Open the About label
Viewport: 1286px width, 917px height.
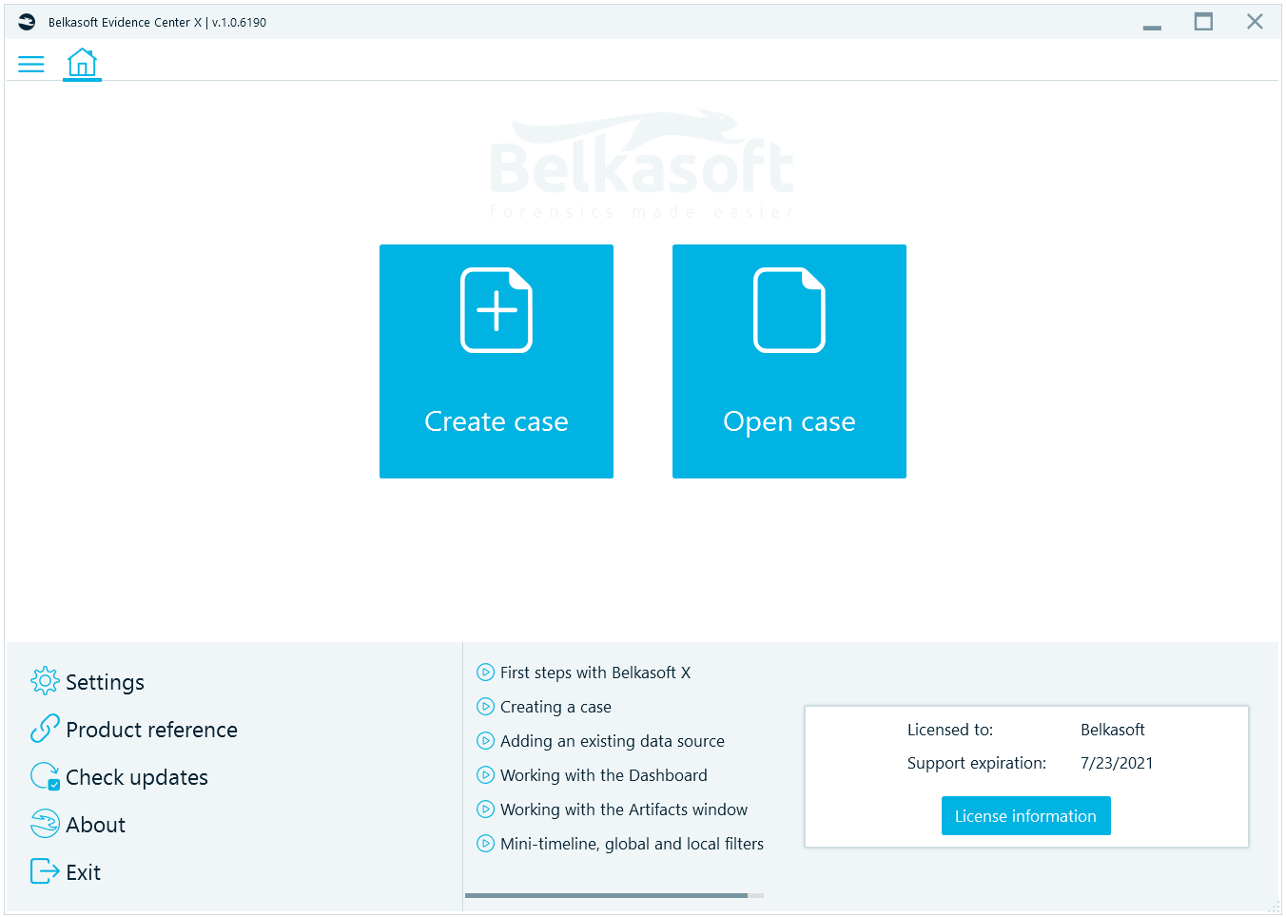point(95,825)
